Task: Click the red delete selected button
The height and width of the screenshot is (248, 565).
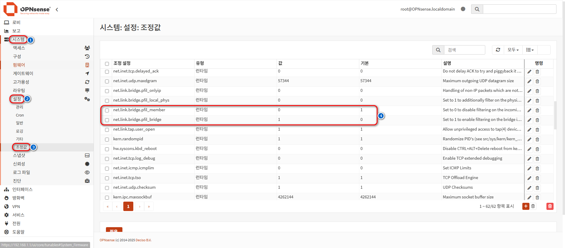Action: pos(550,206)
